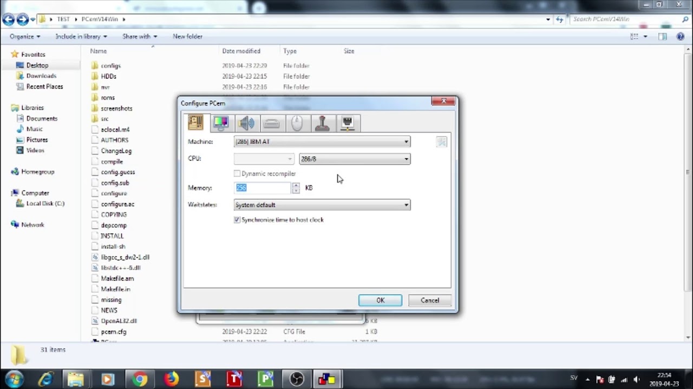Open Google Chrome from the taskbar

click(x=140, y=379)
